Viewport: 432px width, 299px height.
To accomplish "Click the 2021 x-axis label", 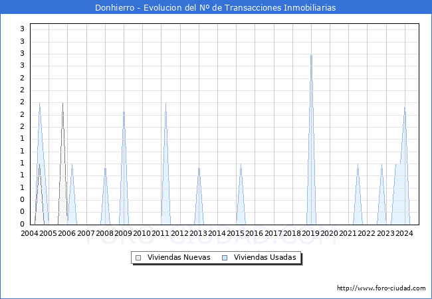I will pyautogui.click(x=348, y=233).
